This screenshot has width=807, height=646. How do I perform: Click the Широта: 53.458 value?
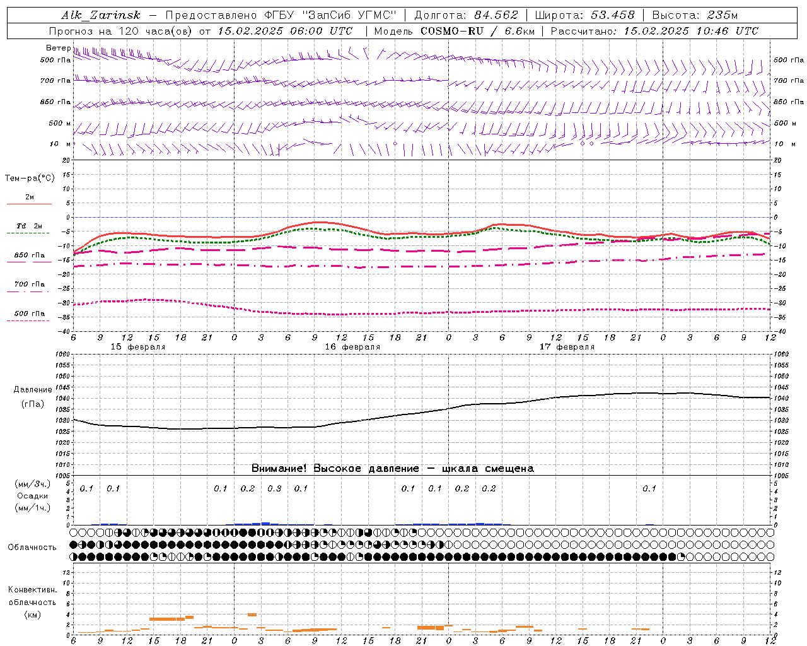tap(584, 15)
